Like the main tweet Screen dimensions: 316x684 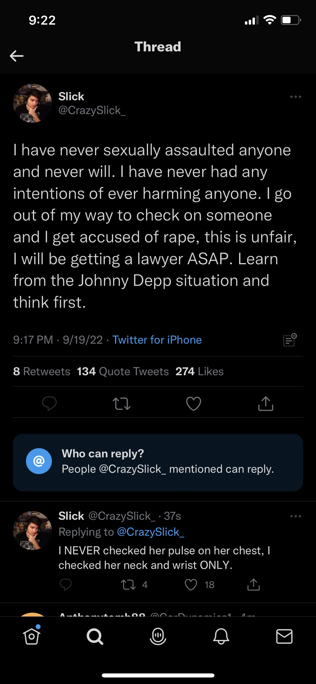tap(194, 404)
